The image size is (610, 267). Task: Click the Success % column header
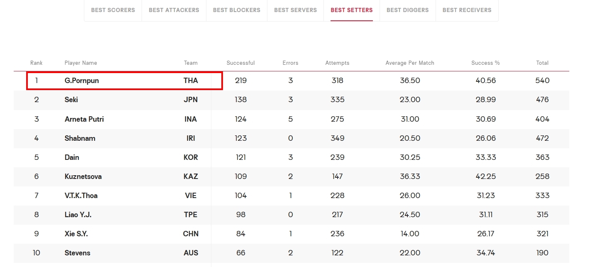[x=486, y=63]
